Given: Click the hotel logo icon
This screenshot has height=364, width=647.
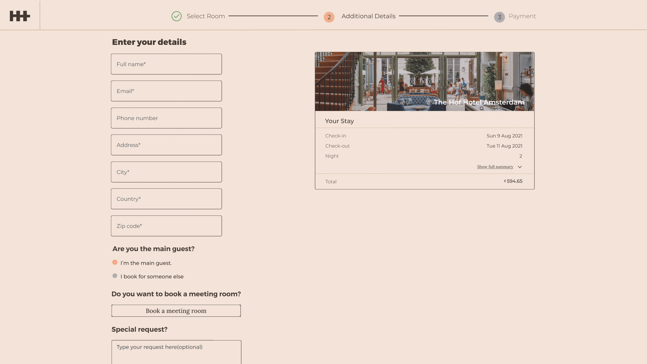Looking at the screenshot, I should [x=19, y=15].
